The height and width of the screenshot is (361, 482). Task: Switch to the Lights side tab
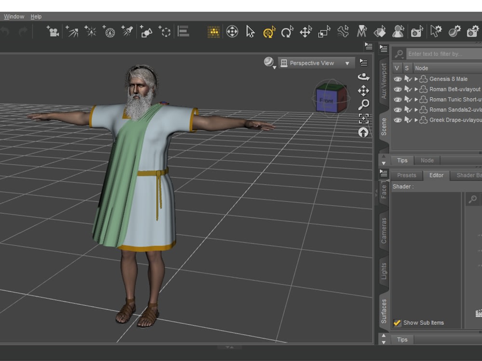click(384, 271)
